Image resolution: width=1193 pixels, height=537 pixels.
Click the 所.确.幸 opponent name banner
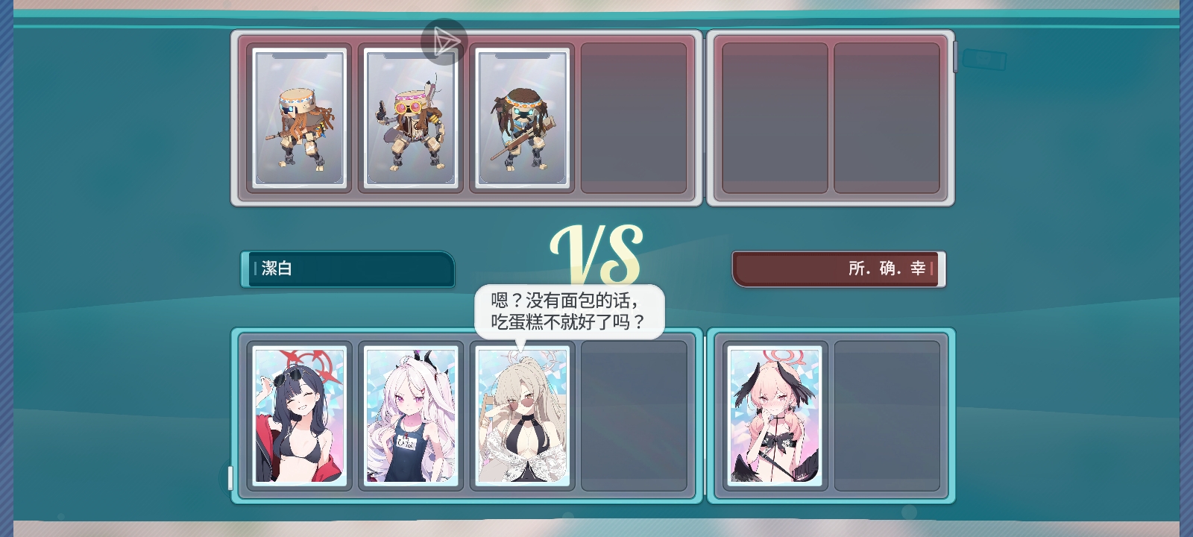tap(839, 268)
